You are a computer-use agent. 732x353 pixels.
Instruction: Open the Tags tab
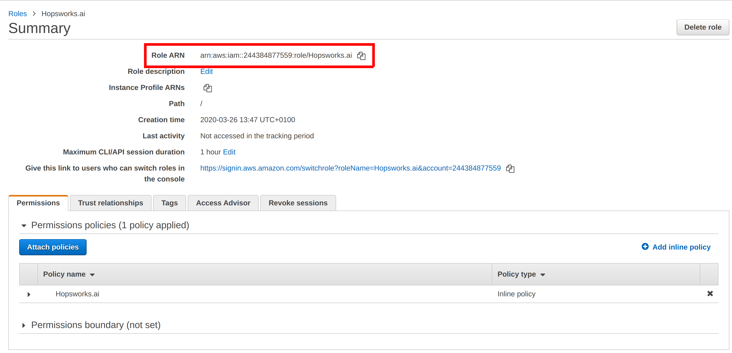(x=169, y=203)
